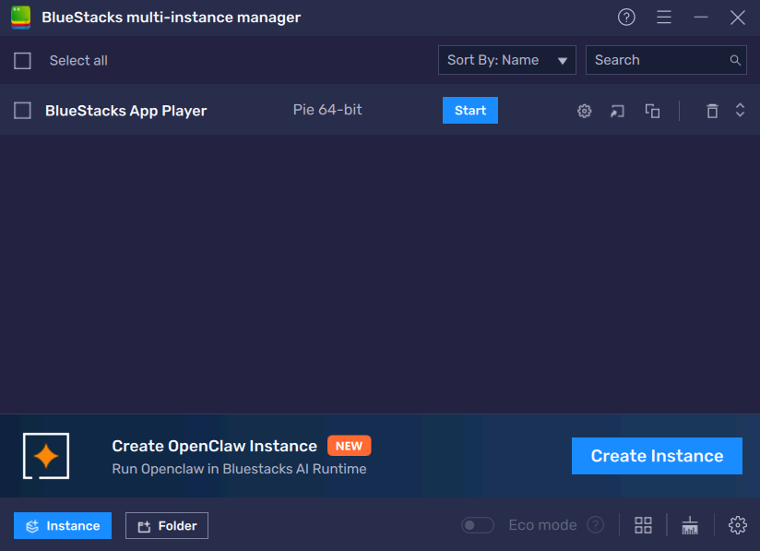Viewport: 760px width, 551px height.
Task: Click the Pie 64-bit label
Action: pos(327,110)
